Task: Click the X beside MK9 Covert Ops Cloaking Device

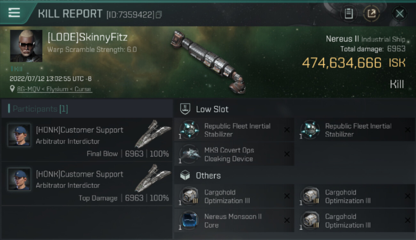Action: coord(287,154)
